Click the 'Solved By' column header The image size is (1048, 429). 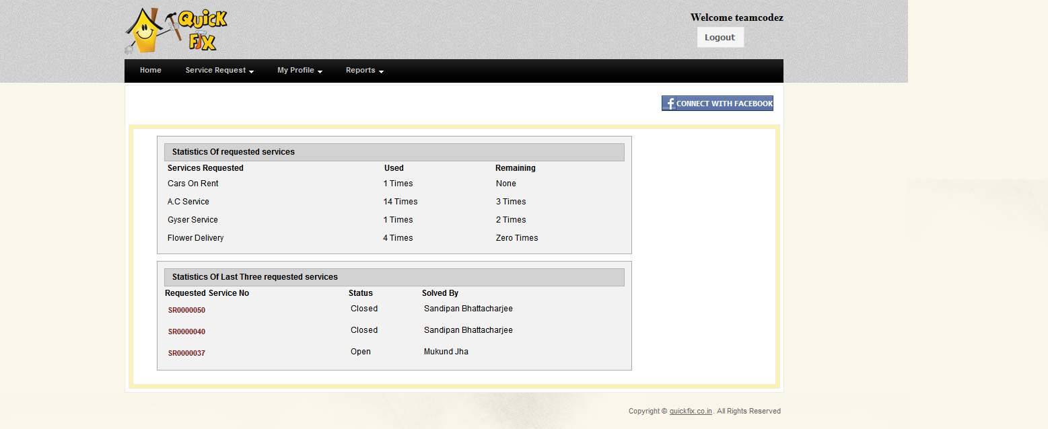(x=440, y=293)
